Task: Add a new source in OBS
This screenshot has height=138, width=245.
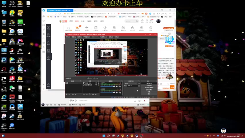Action: tap(84, 94)
